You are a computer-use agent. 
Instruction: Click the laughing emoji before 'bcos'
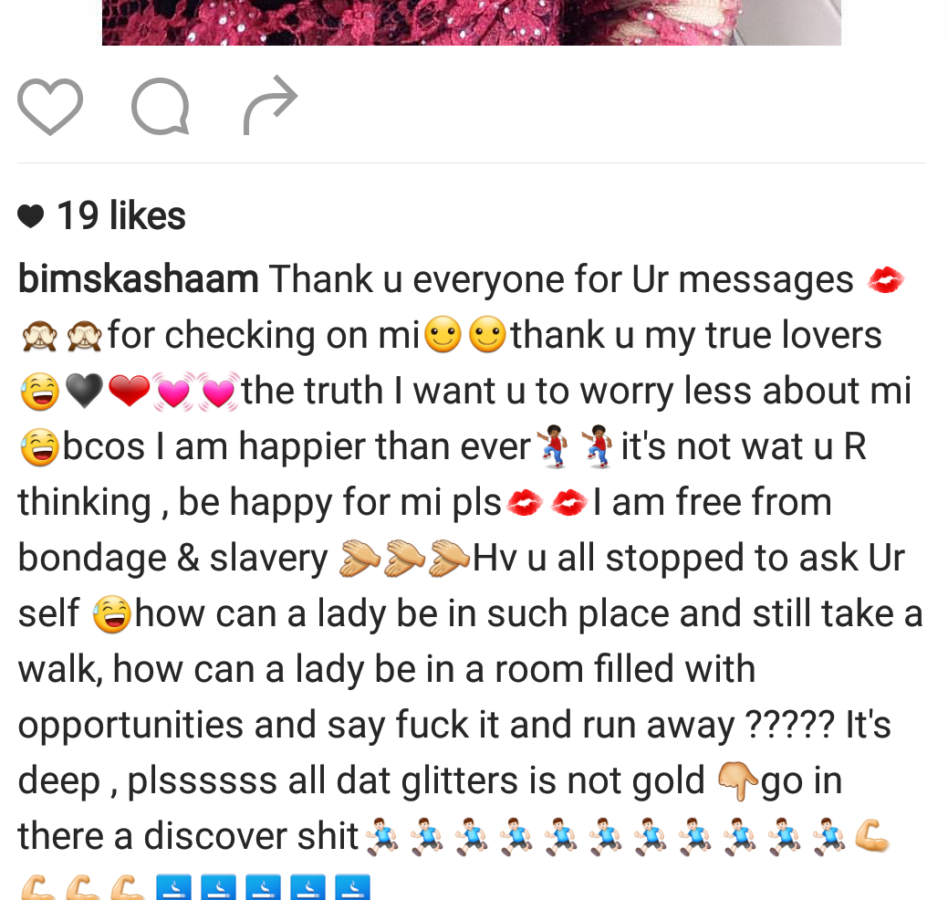click(x=40, y=447)
